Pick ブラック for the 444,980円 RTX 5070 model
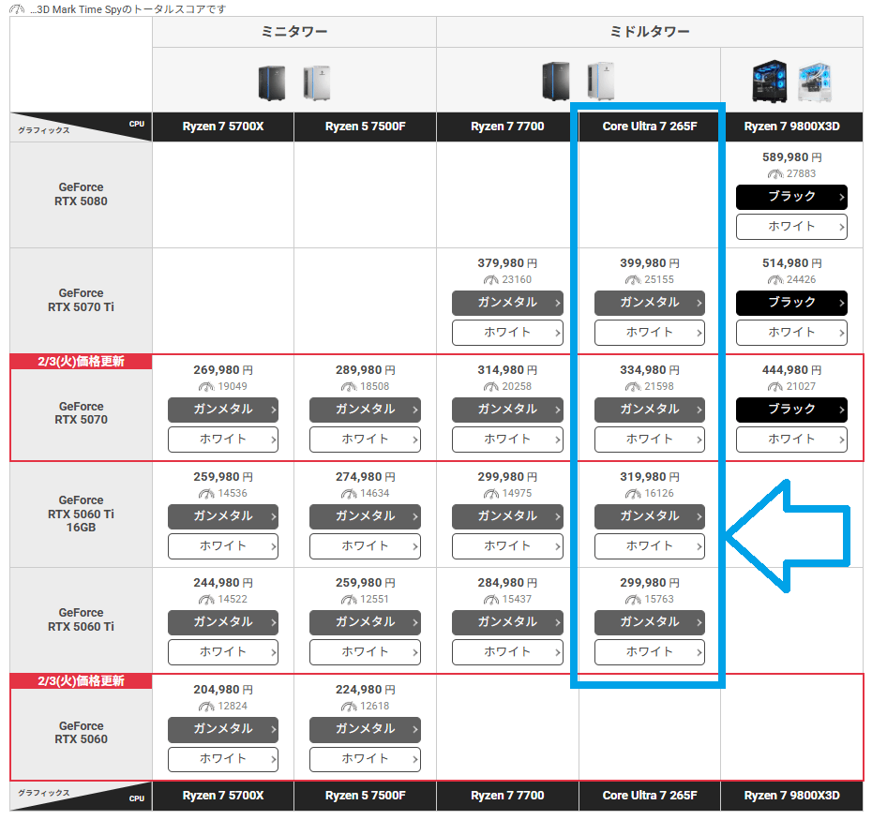 pos(791,410)
